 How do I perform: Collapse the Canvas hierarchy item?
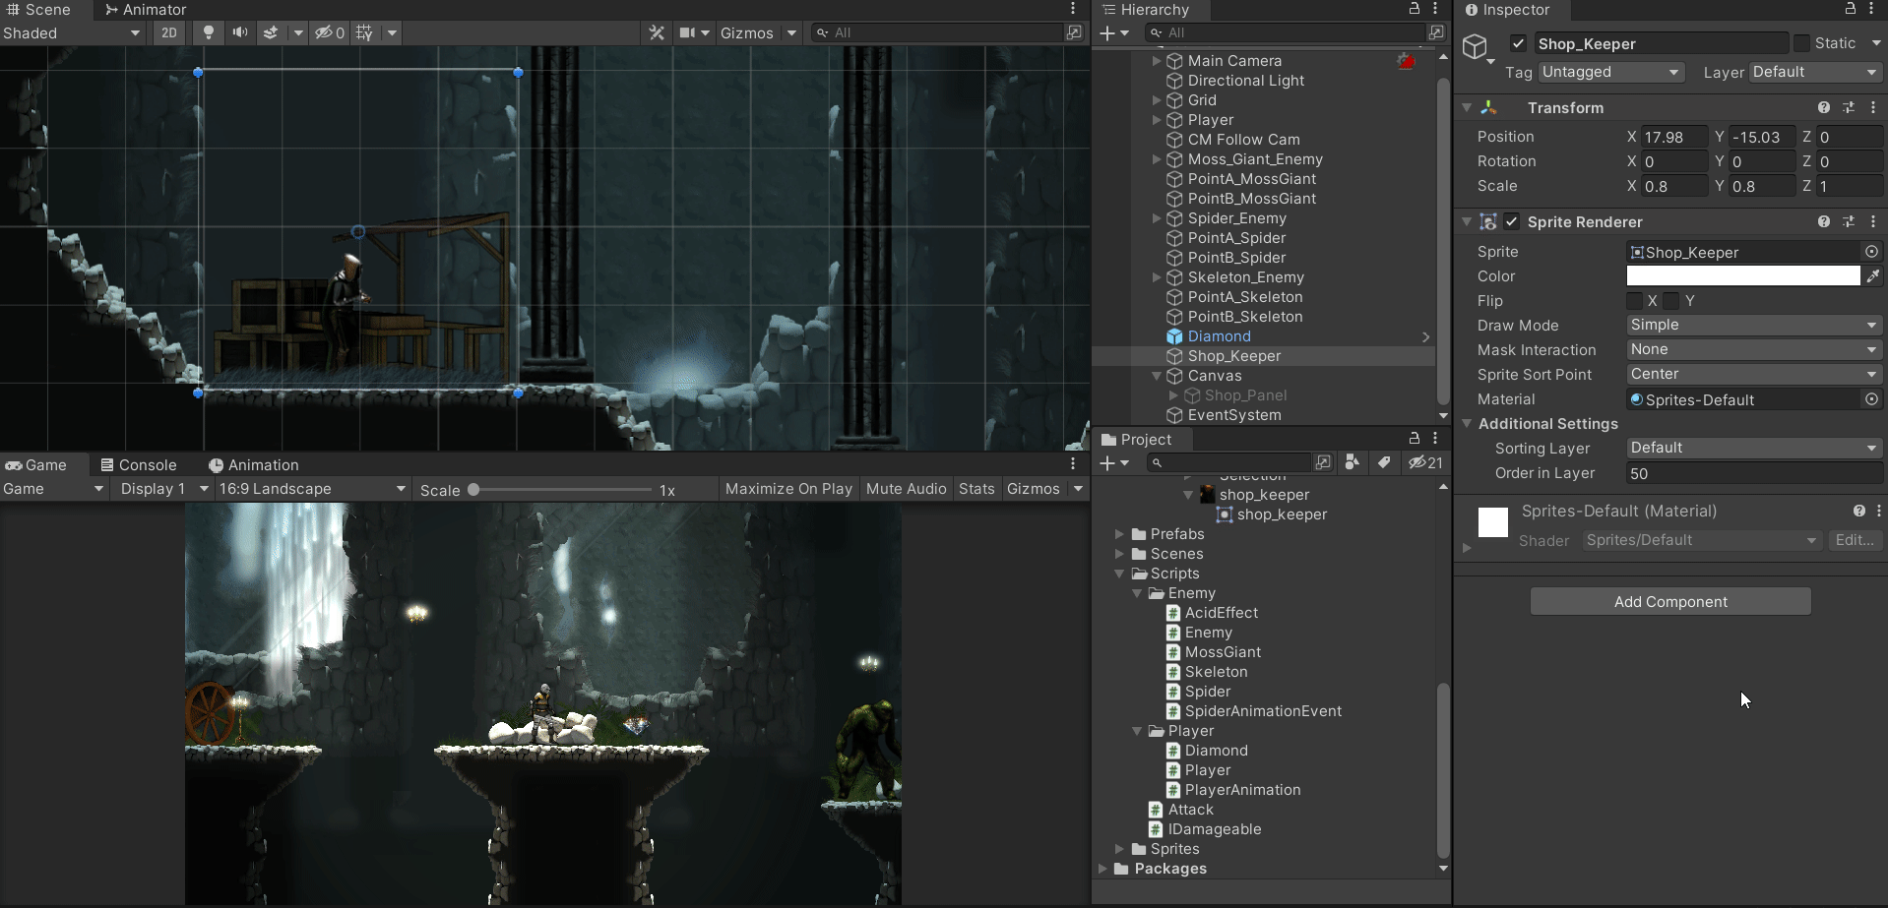coord(1157,376)
